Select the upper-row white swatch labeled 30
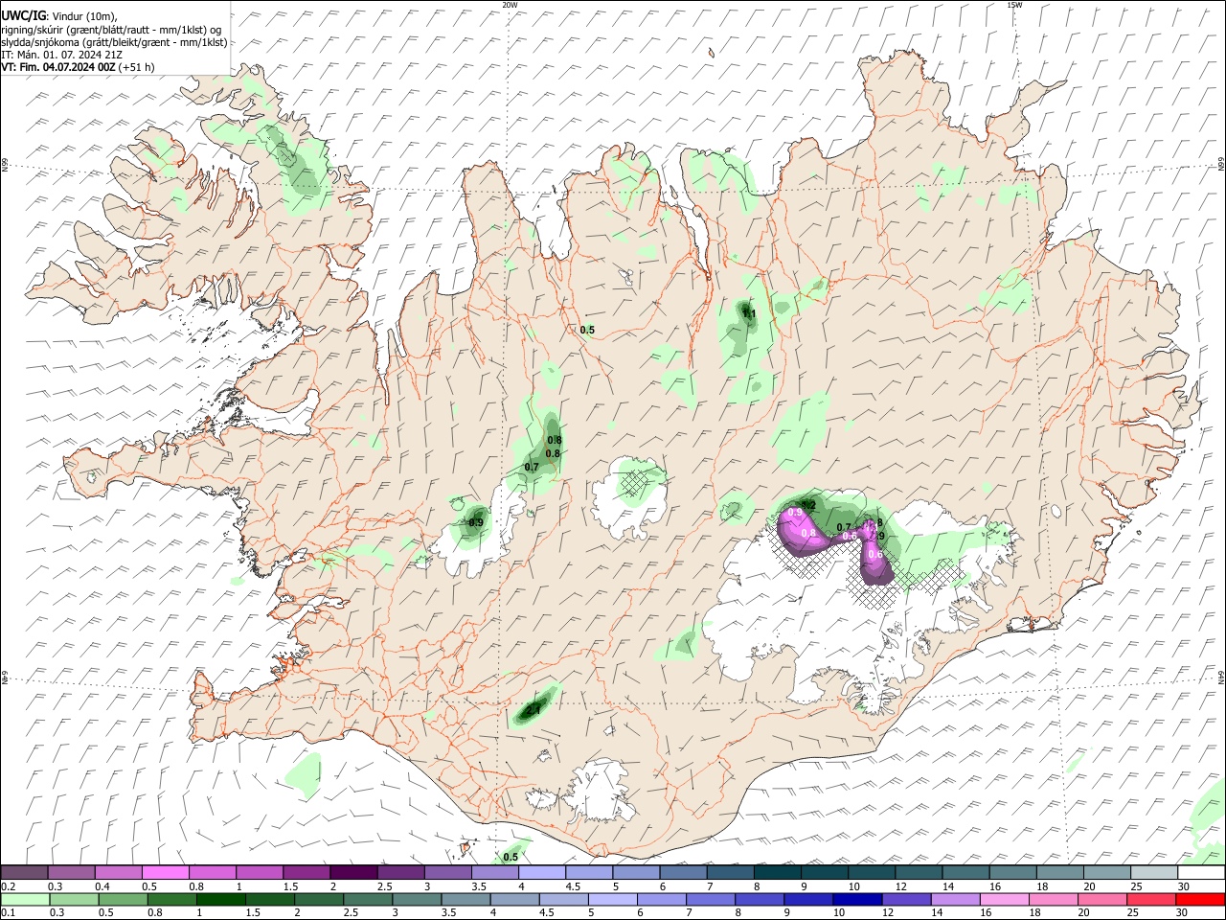Screen dimensions: 1226x920 [1200, 873]
